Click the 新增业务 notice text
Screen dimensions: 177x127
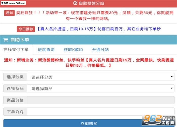click(x=89, y=62)
